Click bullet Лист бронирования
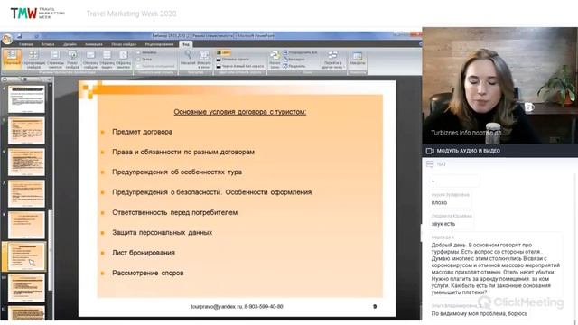The height and width of the screenshot is (325, 578). (144, 253)
